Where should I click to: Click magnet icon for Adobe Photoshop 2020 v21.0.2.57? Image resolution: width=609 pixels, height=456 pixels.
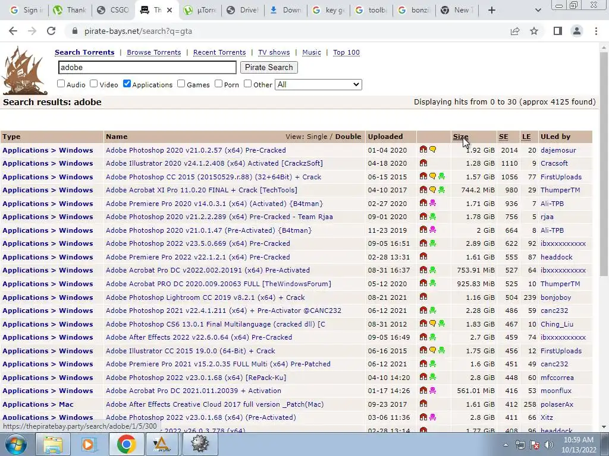(x=423, y=150)
